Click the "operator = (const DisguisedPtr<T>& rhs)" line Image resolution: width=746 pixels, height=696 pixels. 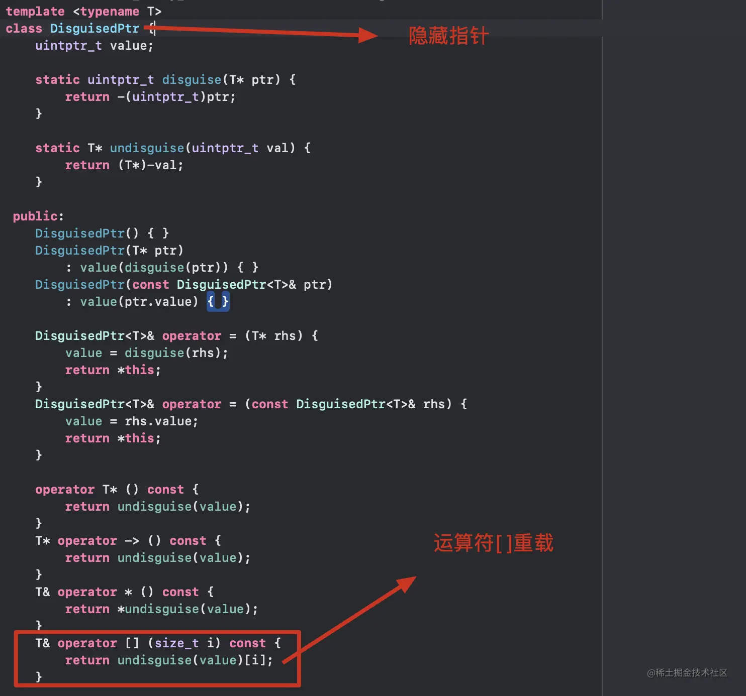click(251, 404)
